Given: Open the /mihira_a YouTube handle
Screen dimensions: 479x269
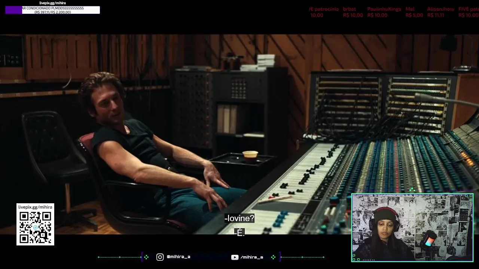Looking at the screenshot, I should (252, 257).
